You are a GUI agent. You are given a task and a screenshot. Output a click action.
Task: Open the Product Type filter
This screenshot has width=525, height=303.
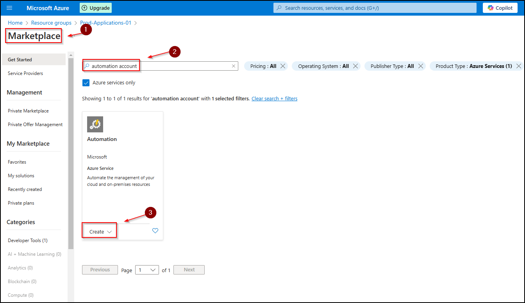pyautogui.click(x=473, y=66)
